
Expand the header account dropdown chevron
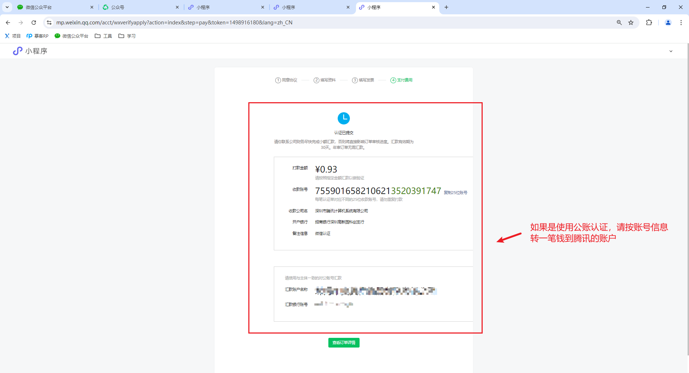(671, 51)
